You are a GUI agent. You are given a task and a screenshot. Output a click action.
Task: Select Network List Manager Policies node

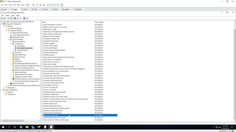24,68
